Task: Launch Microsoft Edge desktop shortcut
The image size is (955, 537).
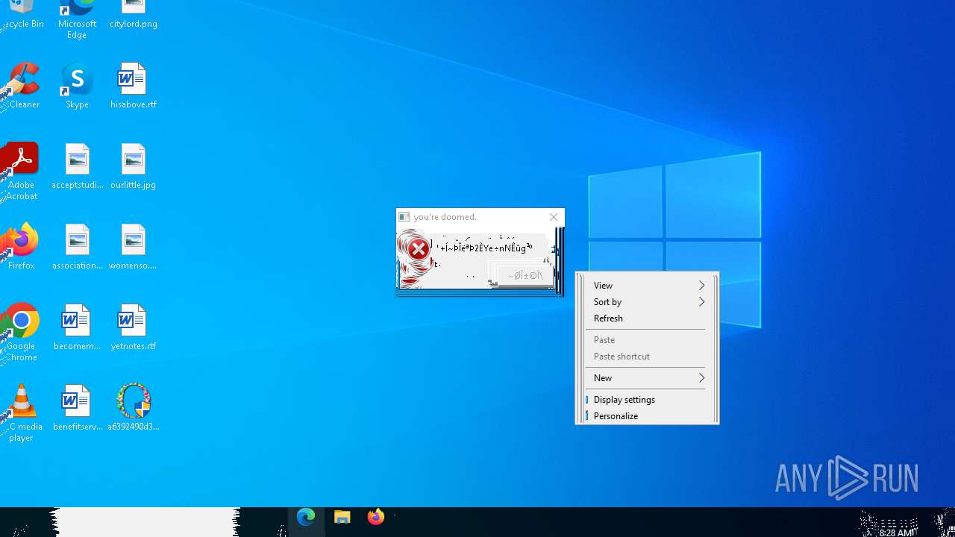Action: (x=77, y=19)
